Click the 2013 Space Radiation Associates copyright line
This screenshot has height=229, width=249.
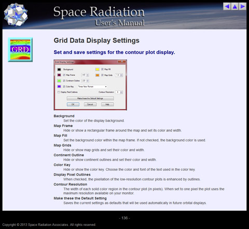[49, 225]
